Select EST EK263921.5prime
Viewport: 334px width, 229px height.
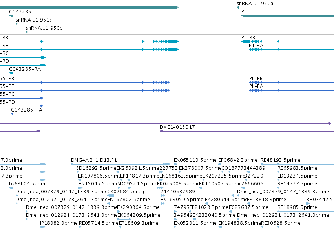[138, 168]
